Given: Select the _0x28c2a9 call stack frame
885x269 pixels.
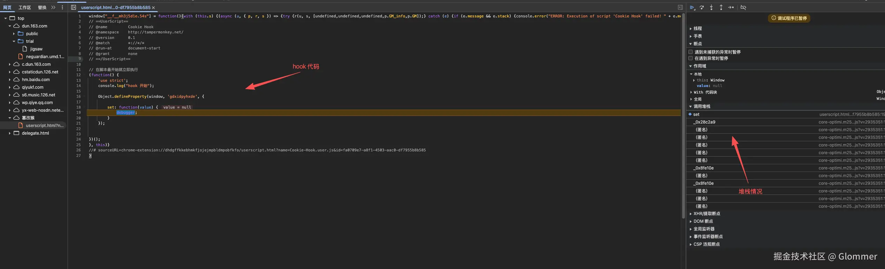Looking at the screenshot, I should point(785,122).
